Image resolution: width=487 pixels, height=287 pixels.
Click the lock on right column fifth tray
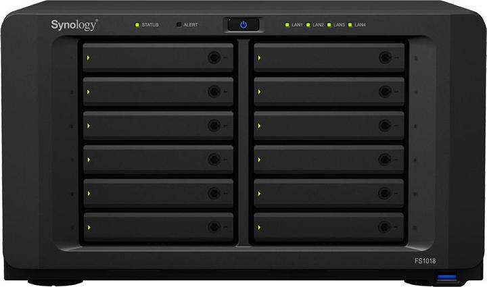tap(384, 193)
